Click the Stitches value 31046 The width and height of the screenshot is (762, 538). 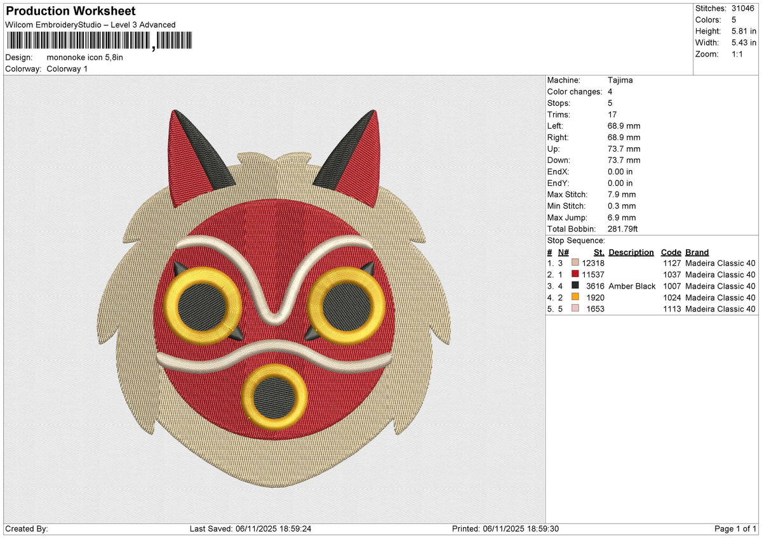(744, 8)
